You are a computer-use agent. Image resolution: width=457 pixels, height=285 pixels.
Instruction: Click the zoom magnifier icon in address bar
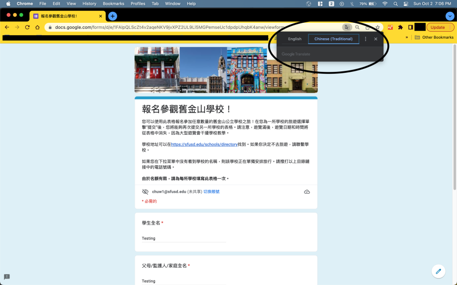[357, 27]
